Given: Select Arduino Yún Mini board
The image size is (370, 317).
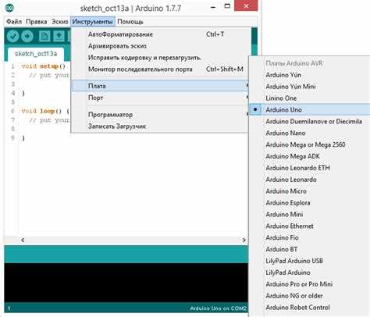Looking at the screenshot, I should (310, 87).
